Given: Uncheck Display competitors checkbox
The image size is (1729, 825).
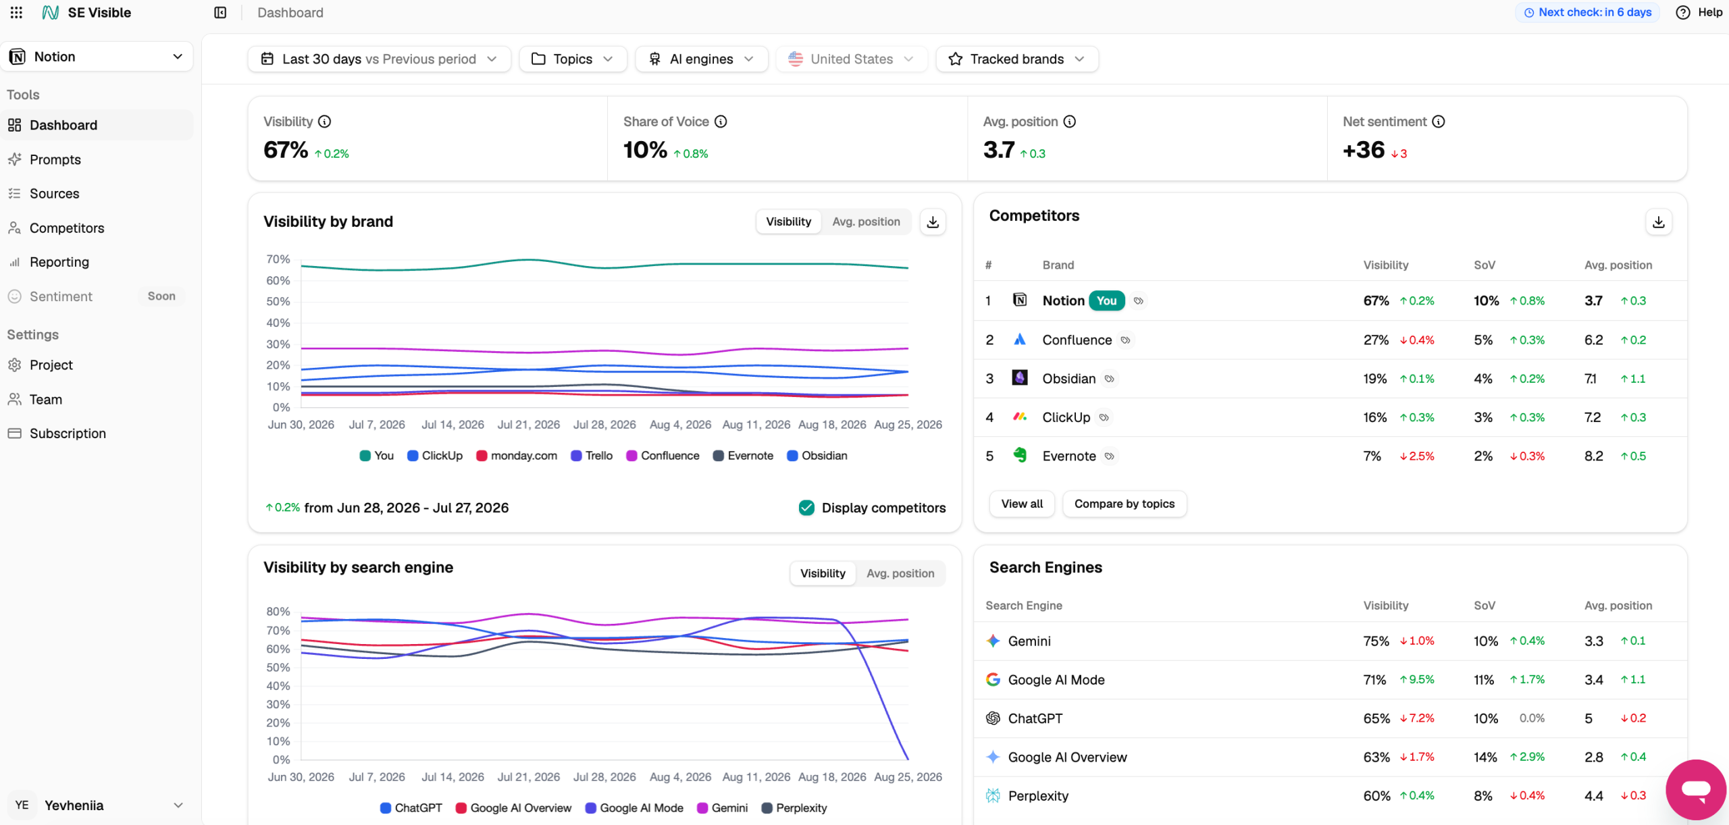Looking at the screenshot, I should [806, 508].
